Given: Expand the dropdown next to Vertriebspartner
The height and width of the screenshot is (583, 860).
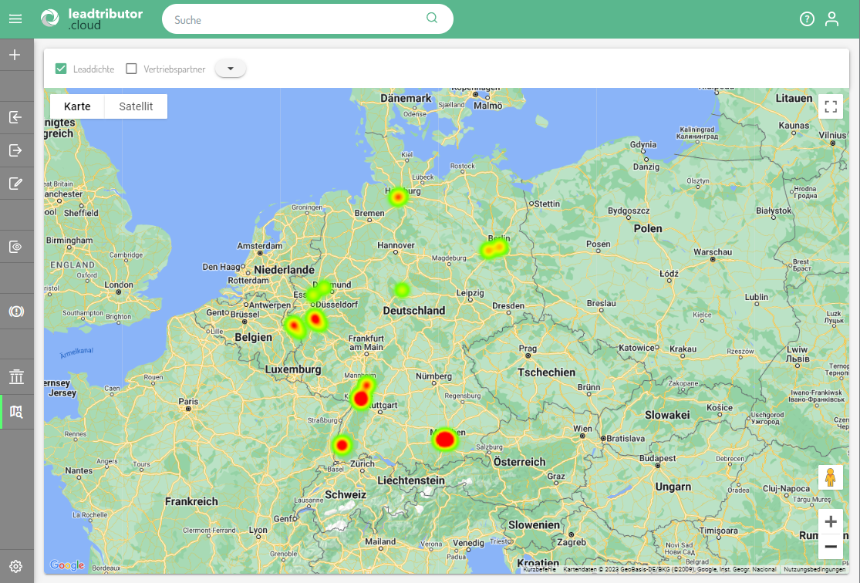Looking at the screenshot, I should click(231, 69).
